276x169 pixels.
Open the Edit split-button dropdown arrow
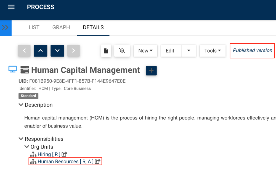[189, 51]
